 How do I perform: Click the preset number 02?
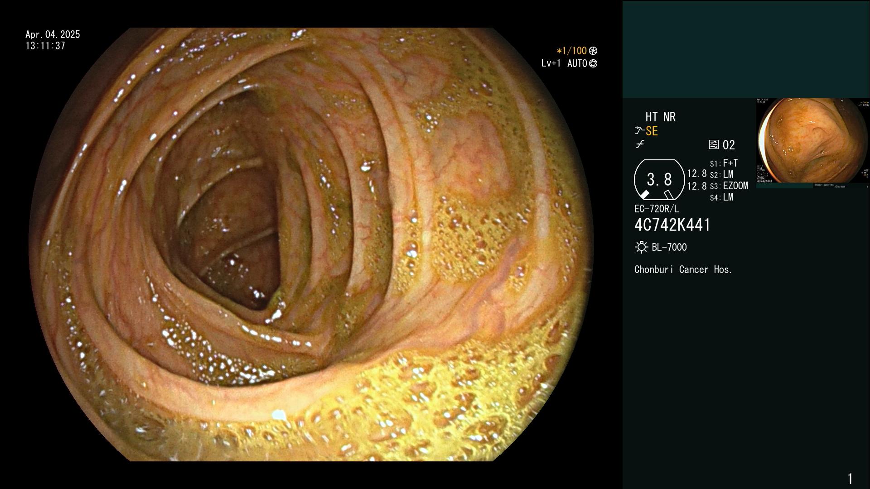(x=729, y=145)
